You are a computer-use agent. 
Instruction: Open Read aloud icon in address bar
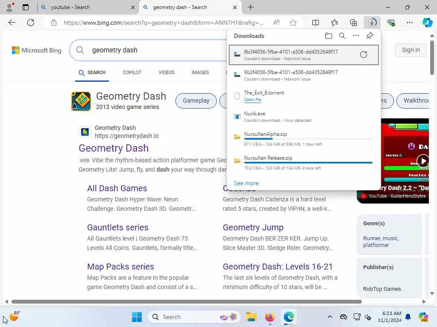(276, 23)
